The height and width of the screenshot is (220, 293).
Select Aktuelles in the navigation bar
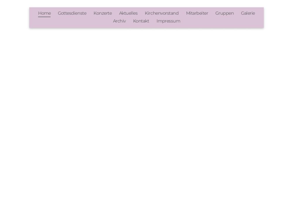pos(128,13)
